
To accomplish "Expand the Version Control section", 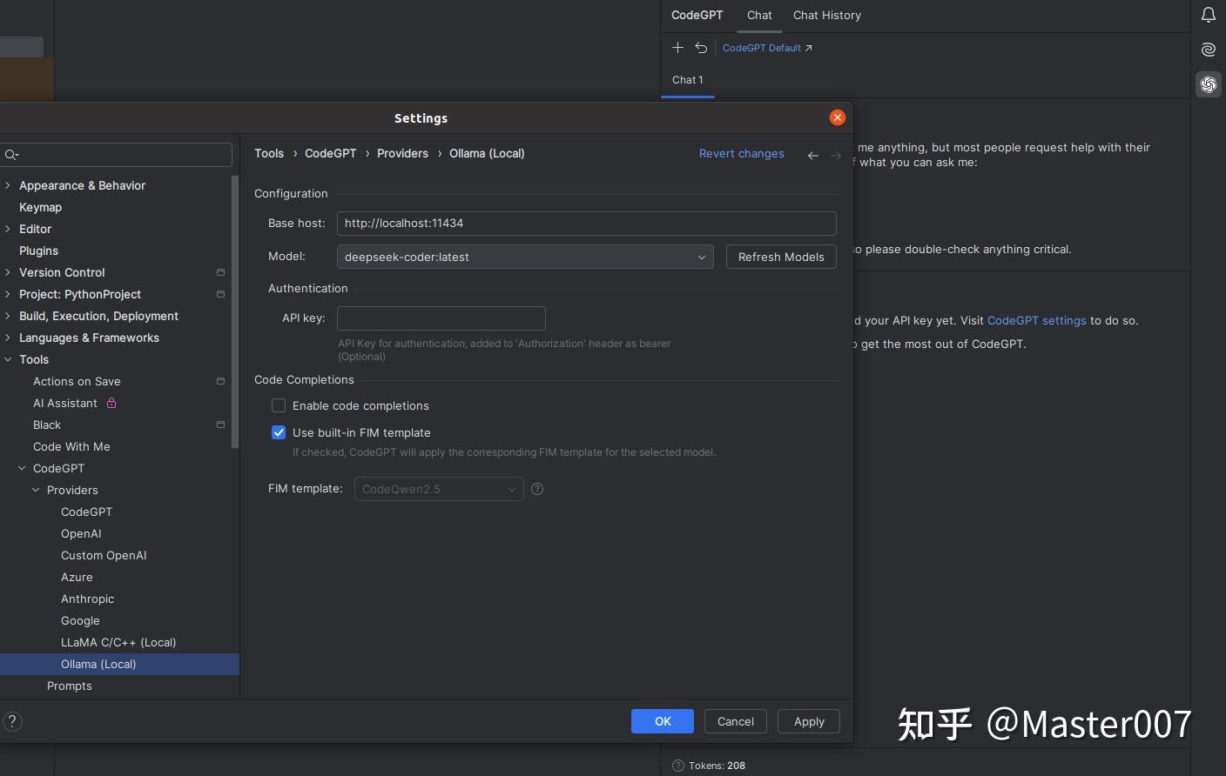I will [x=8, y=272].
